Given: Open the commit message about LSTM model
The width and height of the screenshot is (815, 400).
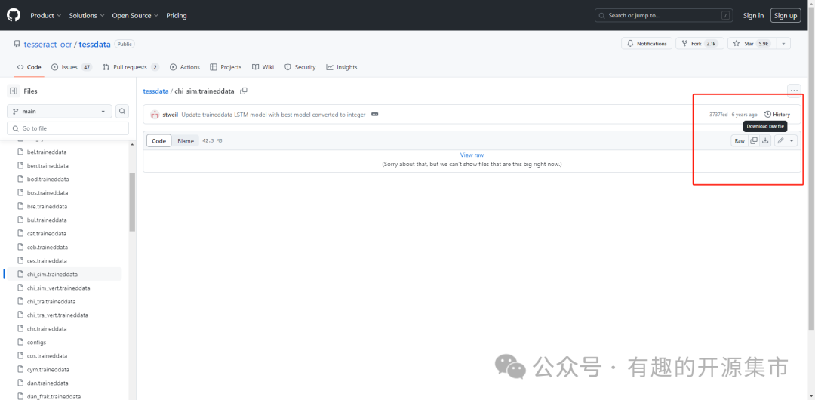Looking at the screenshot, I should 273,115.
